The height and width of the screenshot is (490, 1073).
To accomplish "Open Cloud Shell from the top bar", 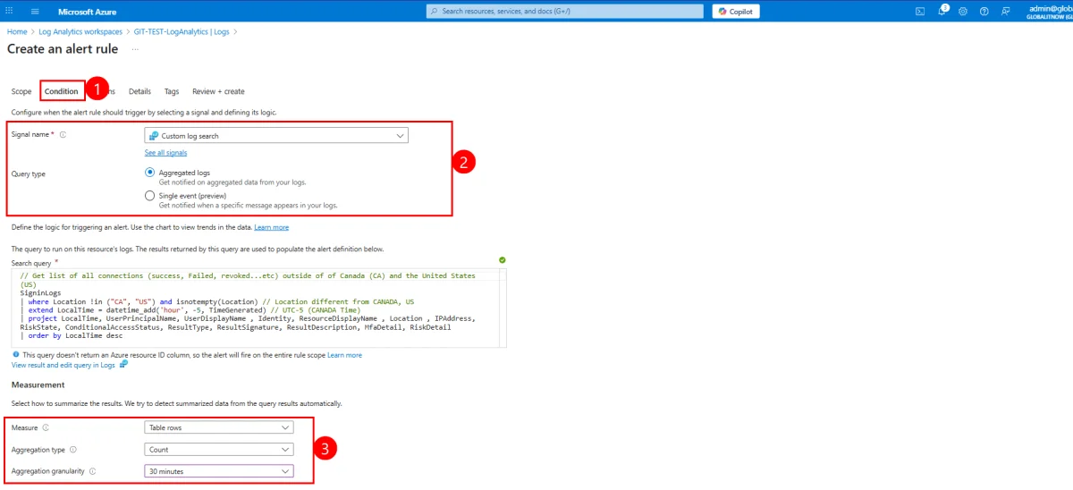I will 919,12.
